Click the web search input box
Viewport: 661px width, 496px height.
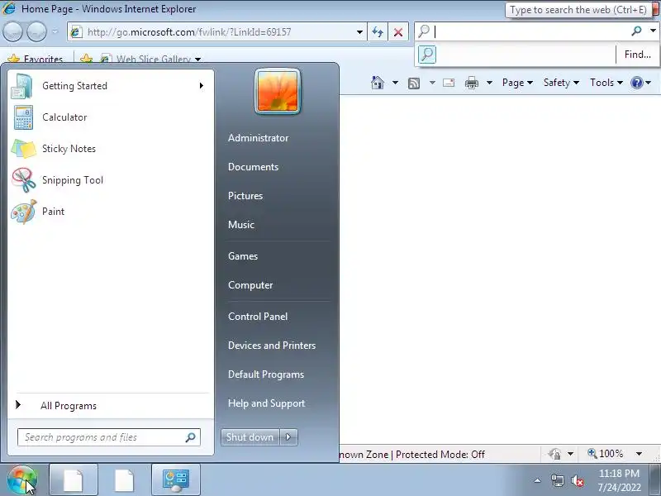point(531,31)
